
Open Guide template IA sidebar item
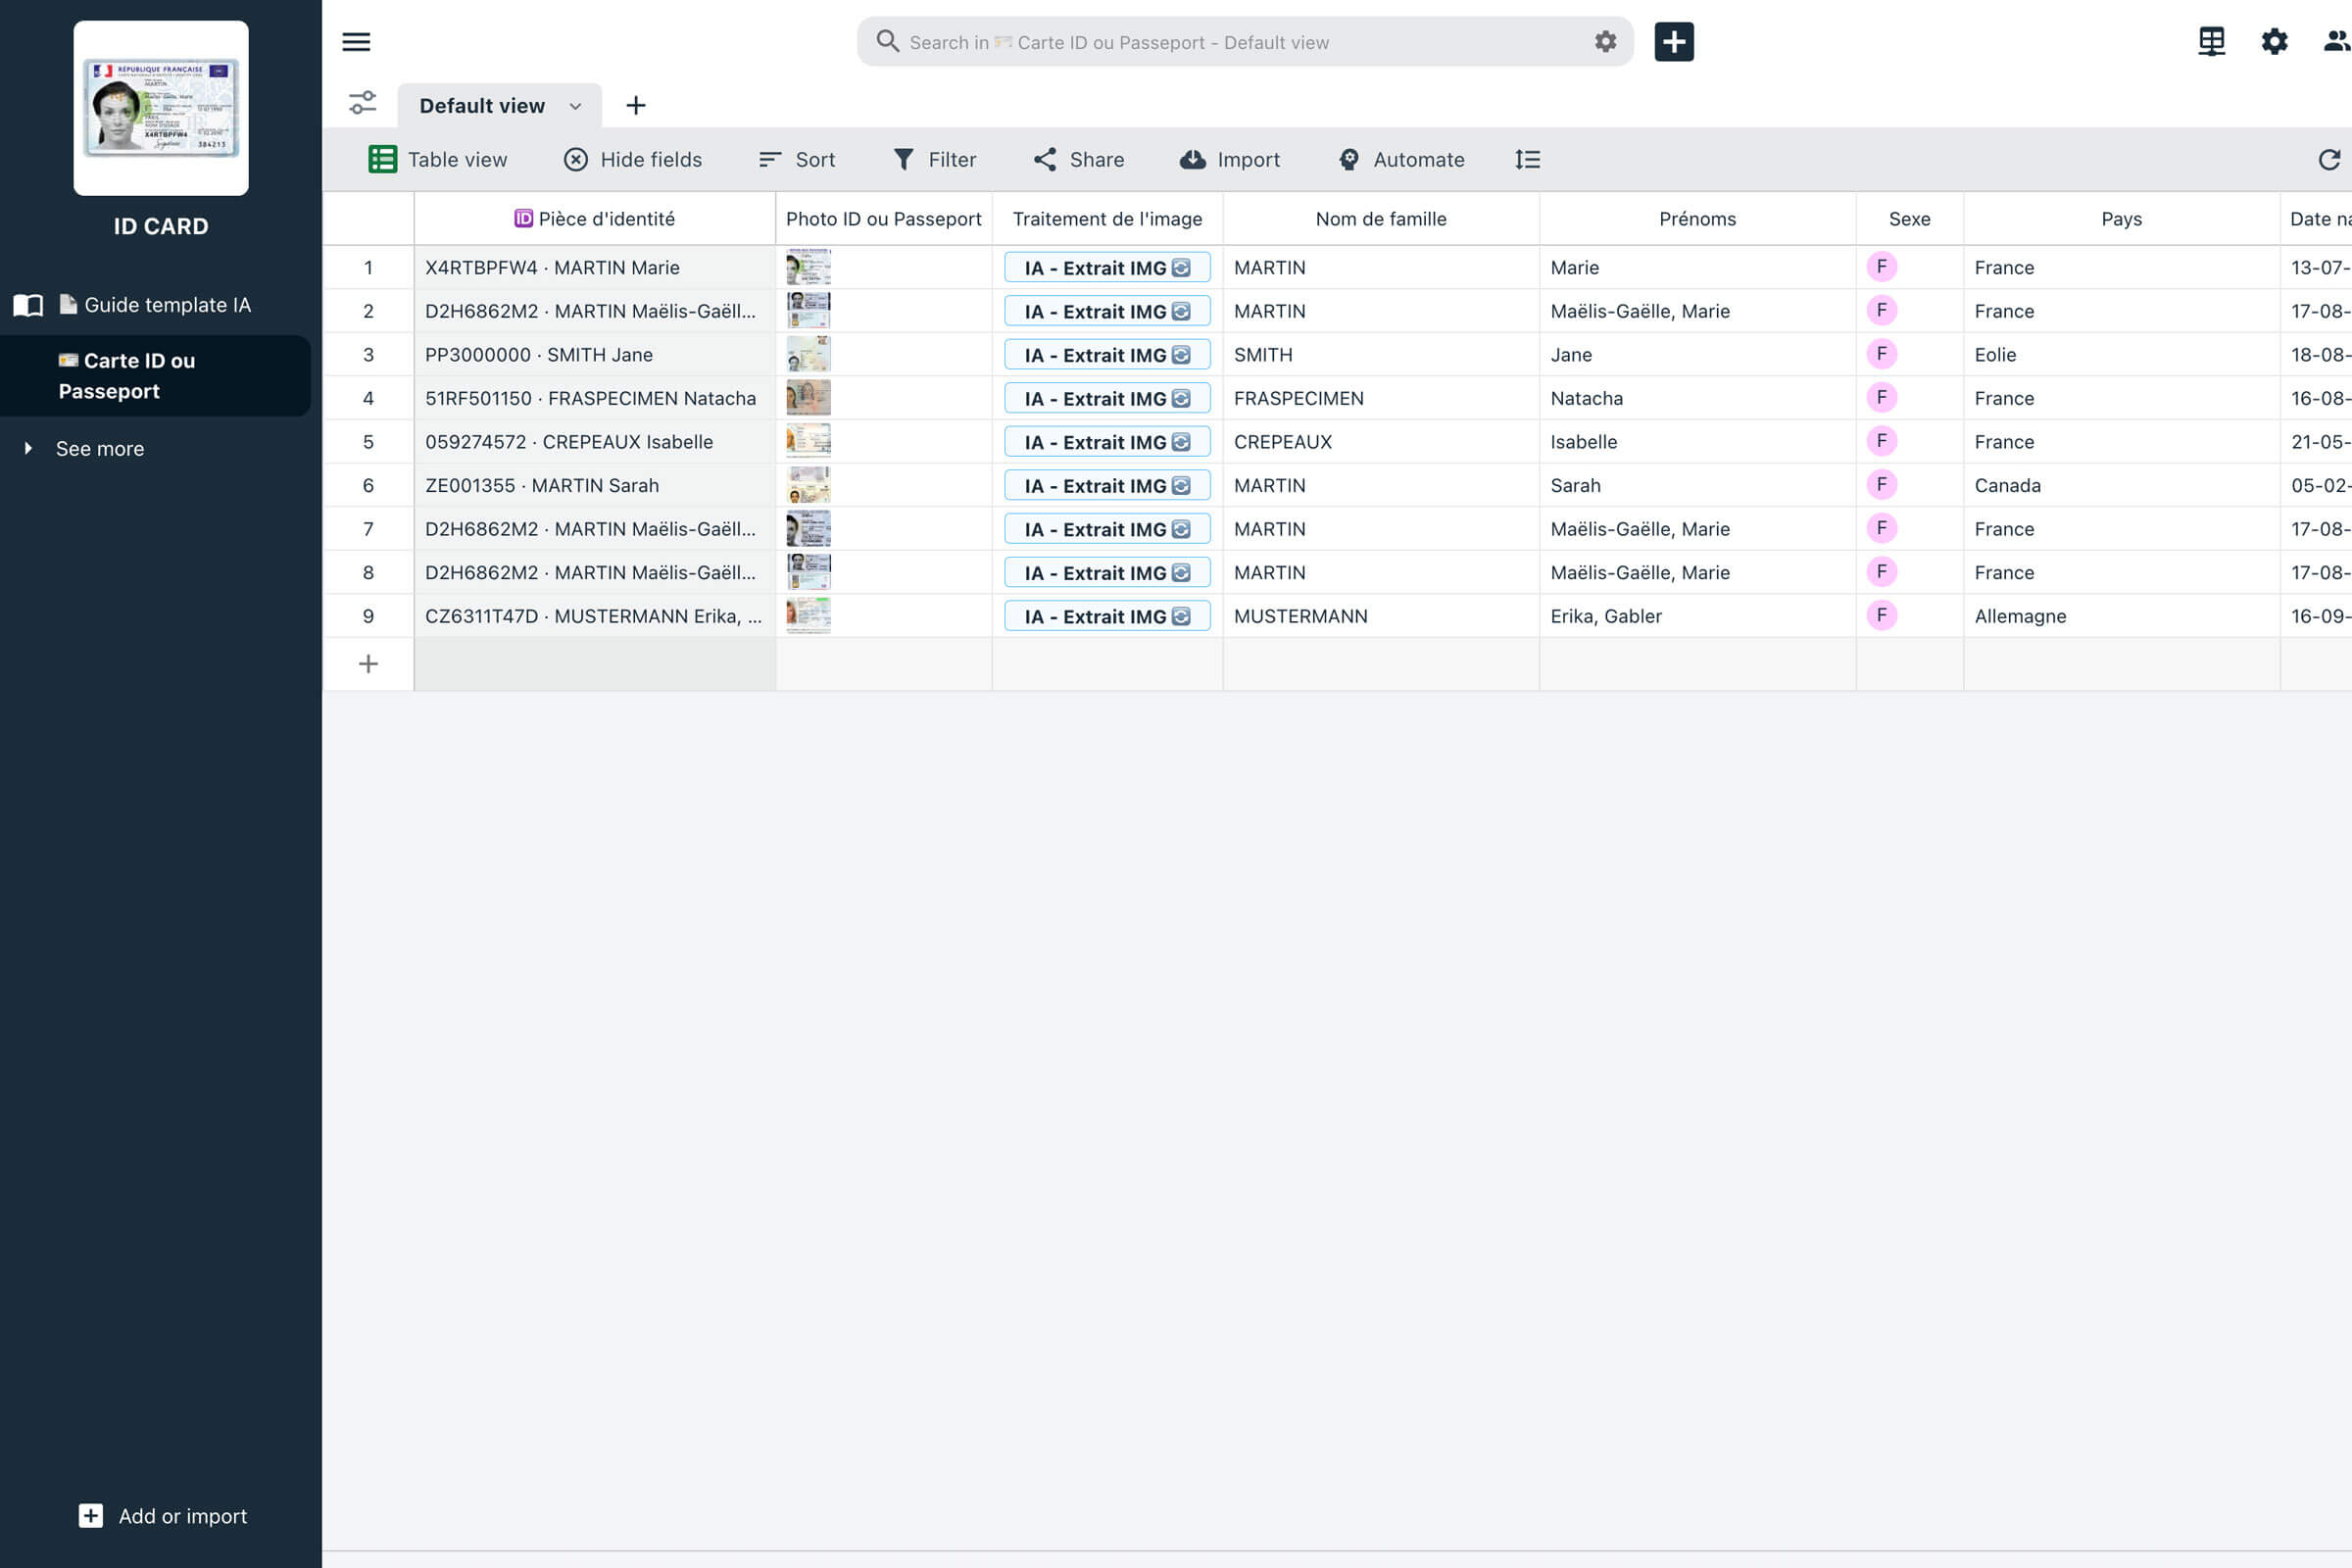[166, 305]
